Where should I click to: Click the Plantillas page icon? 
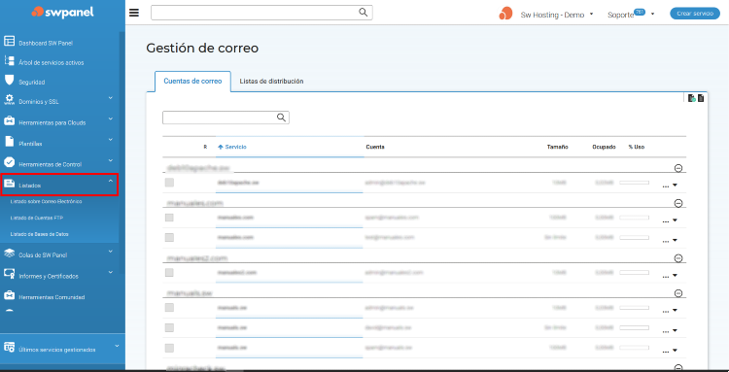(x=9, y=141)
